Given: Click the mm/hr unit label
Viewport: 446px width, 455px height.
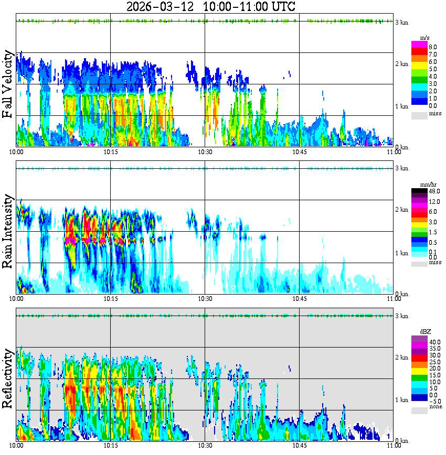Looking at the screenshot, I should pyautogui.click(x=428, y=185).
